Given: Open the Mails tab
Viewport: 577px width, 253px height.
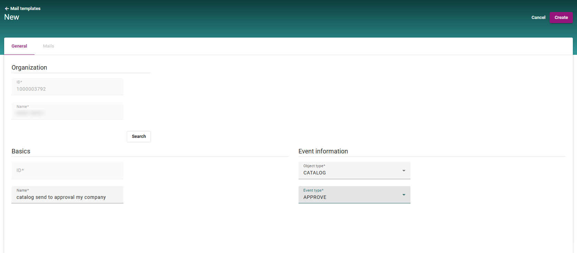Looking at the screenshot, I should tap(48, 46).
